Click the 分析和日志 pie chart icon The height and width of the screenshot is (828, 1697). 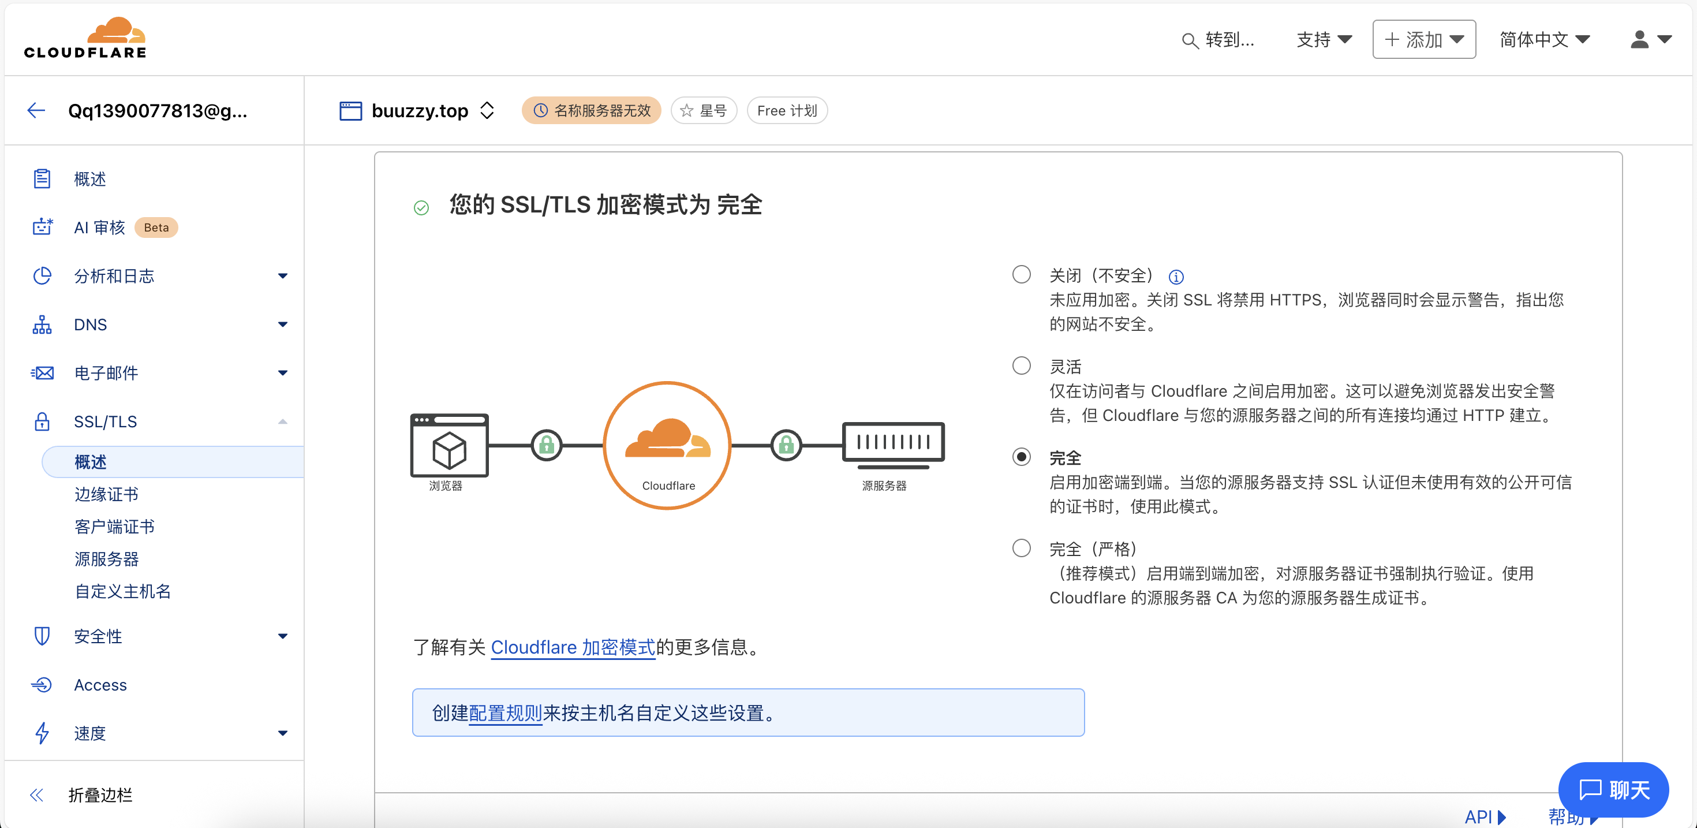[x=42, y=275]
